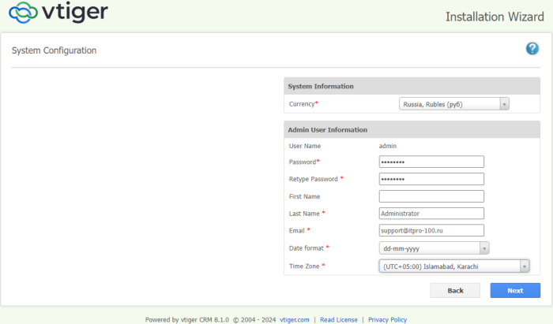Follow the Privacy Policy link
553x324 pixels.
[387, 319]
